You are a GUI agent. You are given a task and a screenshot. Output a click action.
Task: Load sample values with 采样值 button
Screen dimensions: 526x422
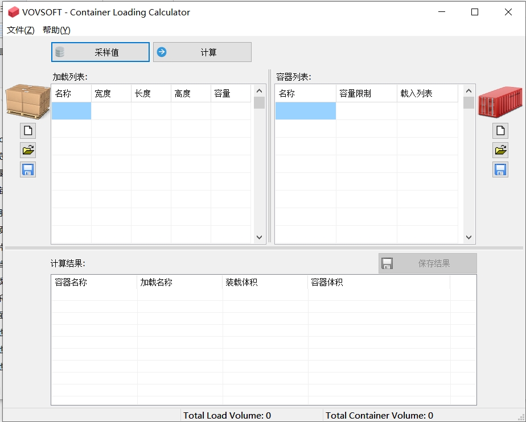100,52
